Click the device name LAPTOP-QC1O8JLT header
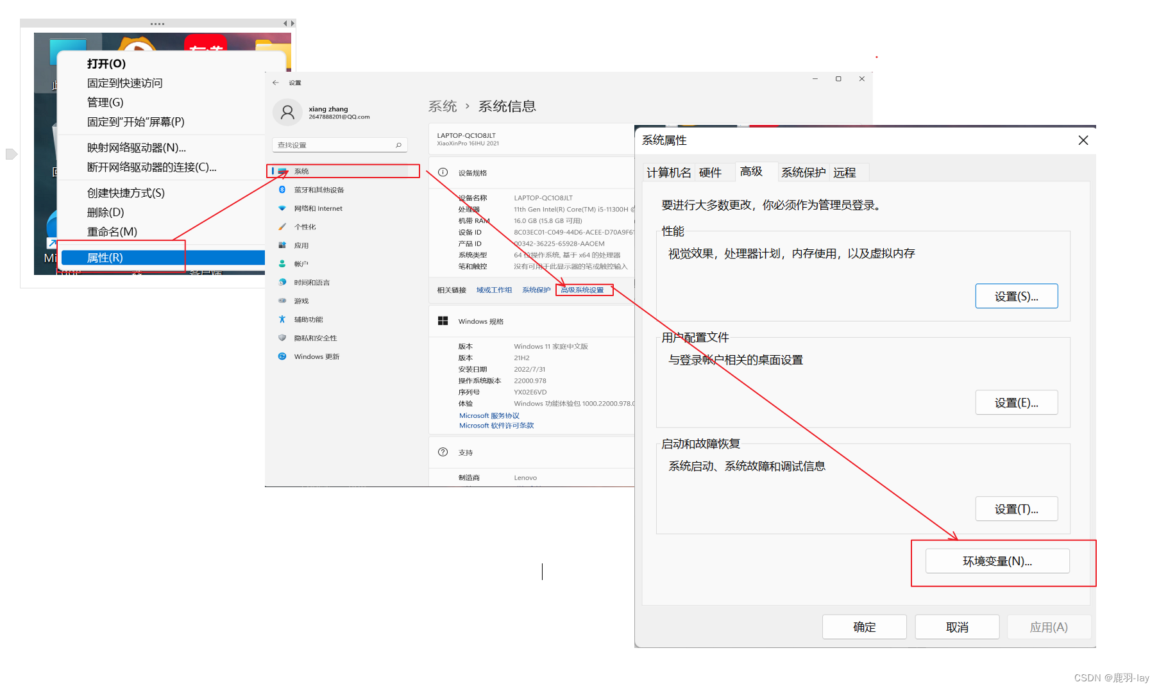This screenshot has height=689, width=1159. pyautogui.click(x=466, y=135)
